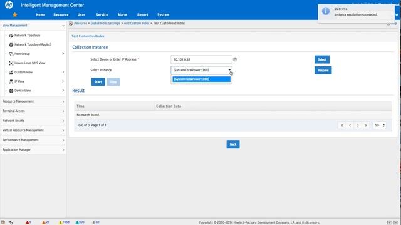Click the info icon in the Success notification
Image resolution: width=401 pixels, height=225 pixels.
(326, 11)
